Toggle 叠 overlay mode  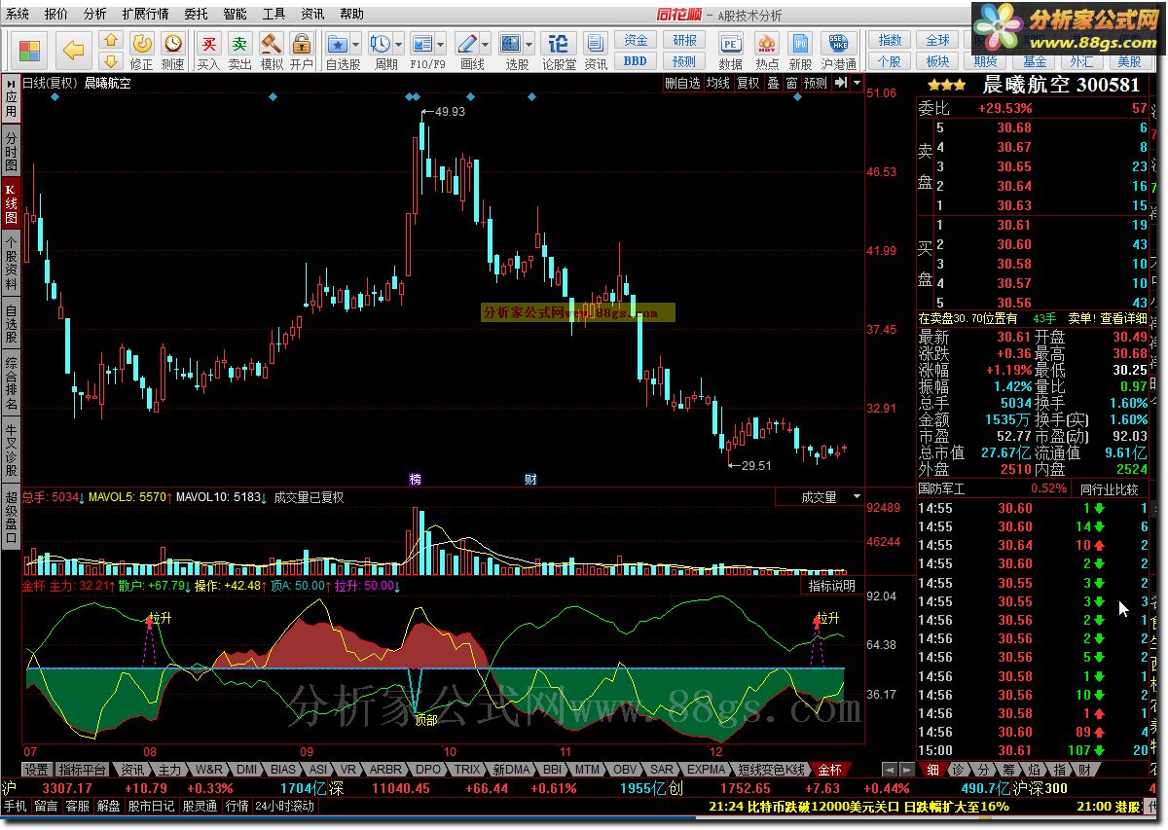click(773, 83)
